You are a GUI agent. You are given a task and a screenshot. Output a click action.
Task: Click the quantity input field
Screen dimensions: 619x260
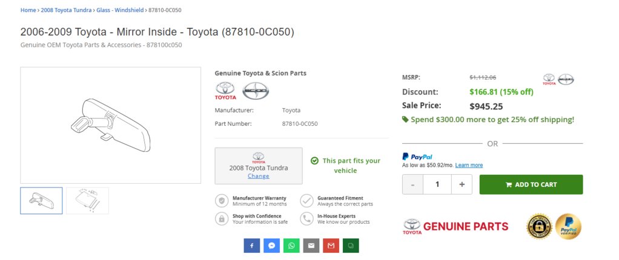(x=437, y=184)
